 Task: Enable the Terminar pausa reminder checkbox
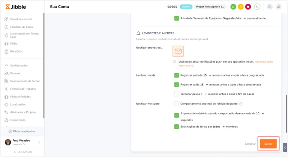click(x=176, y=94)
